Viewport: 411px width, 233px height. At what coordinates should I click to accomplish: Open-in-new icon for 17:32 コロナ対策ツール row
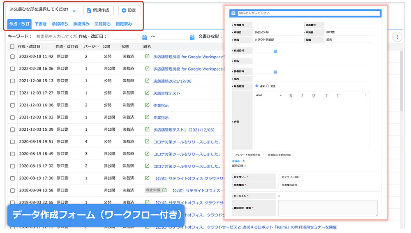pos(147,166)
